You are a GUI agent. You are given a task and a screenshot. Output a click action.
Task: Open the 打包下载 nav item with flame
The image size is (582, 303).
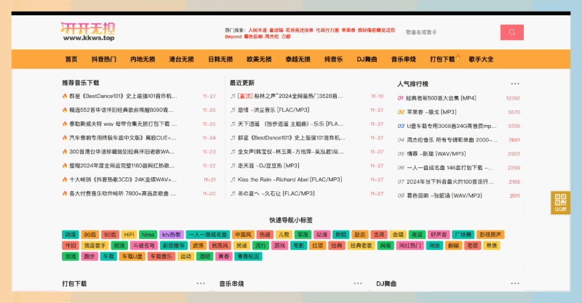point(443,60)
